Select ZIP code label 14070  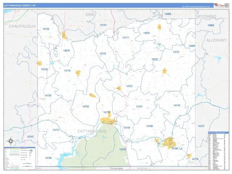[66, 51]
